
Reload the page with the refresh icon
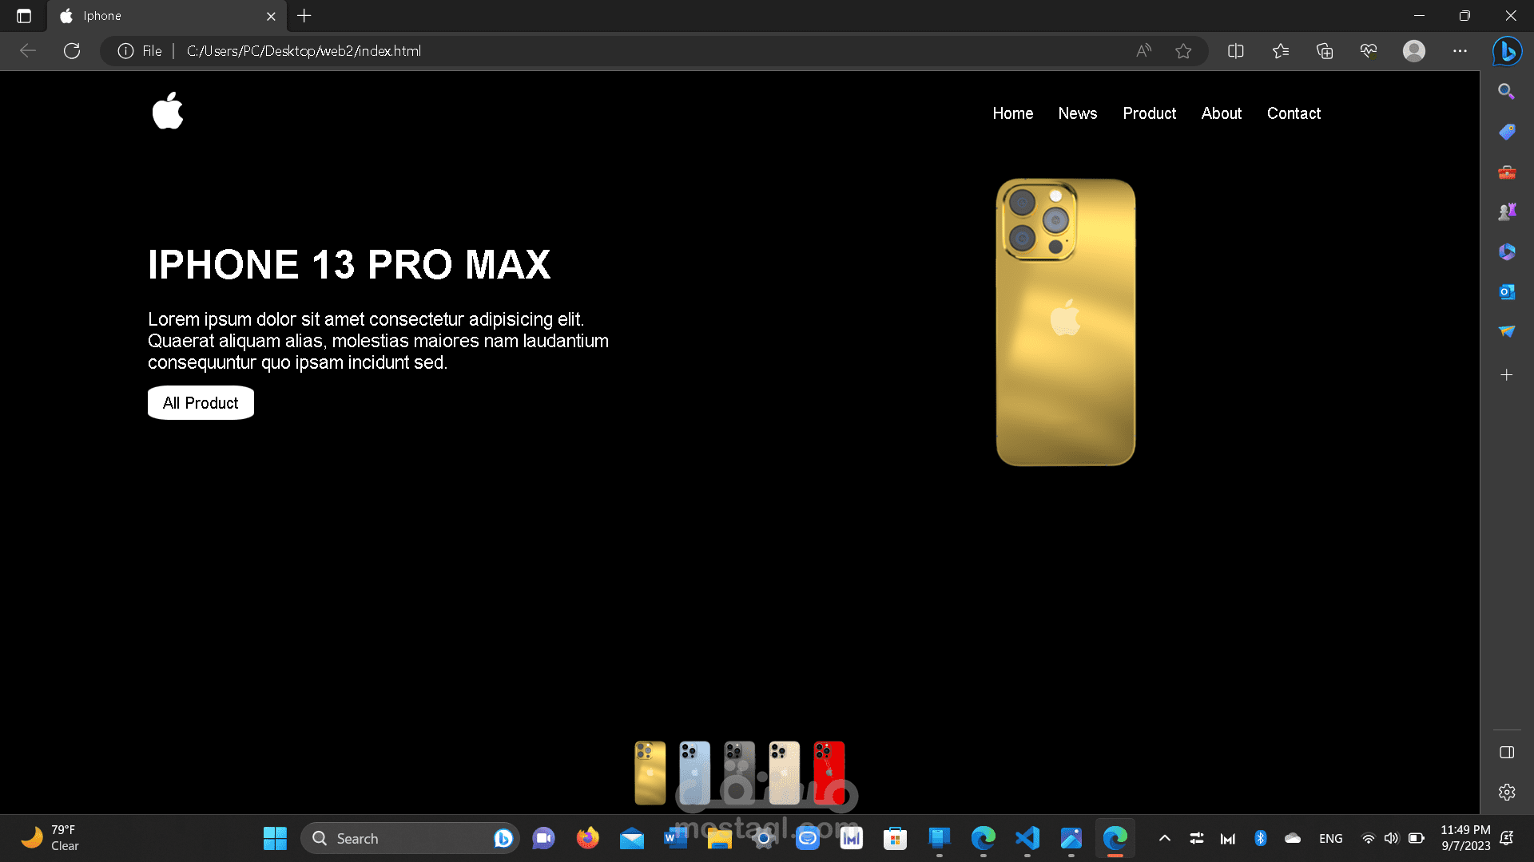pos(72,51)
